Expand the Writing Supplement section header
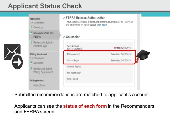Image resolution: width=170 pixels, height=128 pixels. pos(38,54)
